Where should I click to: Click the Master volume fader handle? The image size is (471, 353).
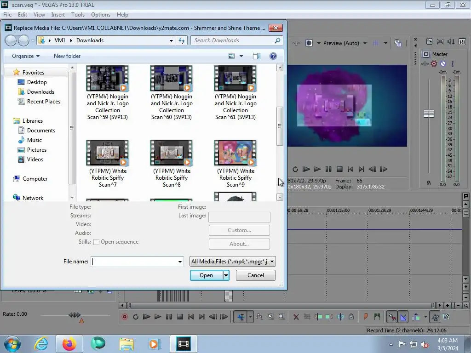(429, 114)
